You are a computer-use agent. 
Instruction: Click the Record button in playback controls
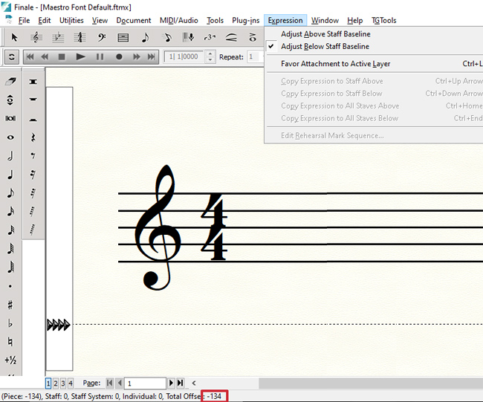[x=119, y=56]
